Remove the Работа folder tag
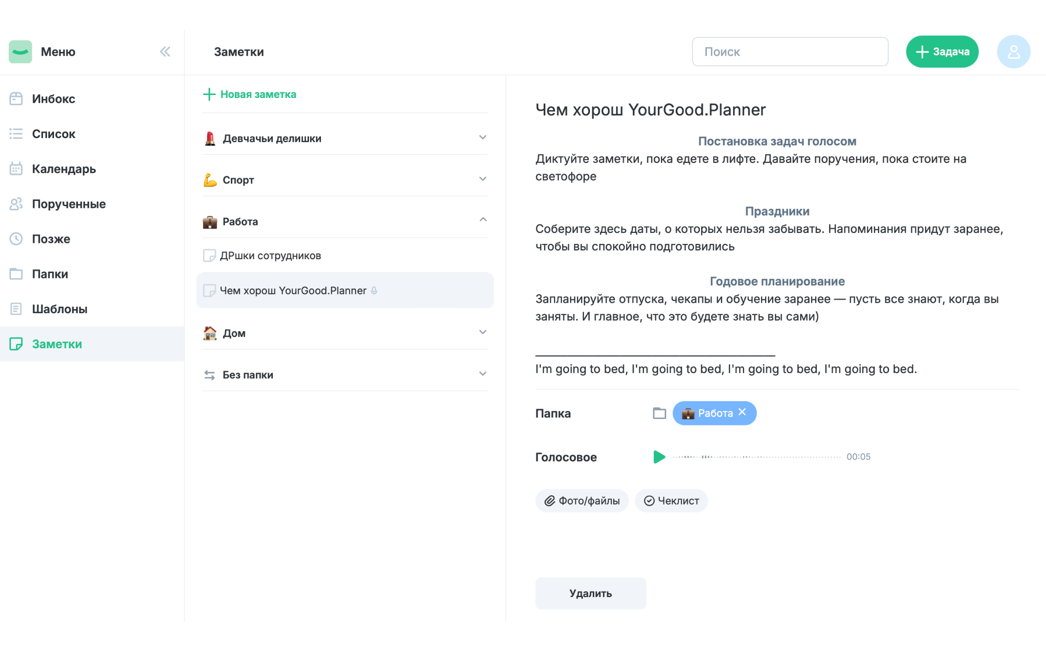The image size is (1046, 651). (x=742, y=413)
